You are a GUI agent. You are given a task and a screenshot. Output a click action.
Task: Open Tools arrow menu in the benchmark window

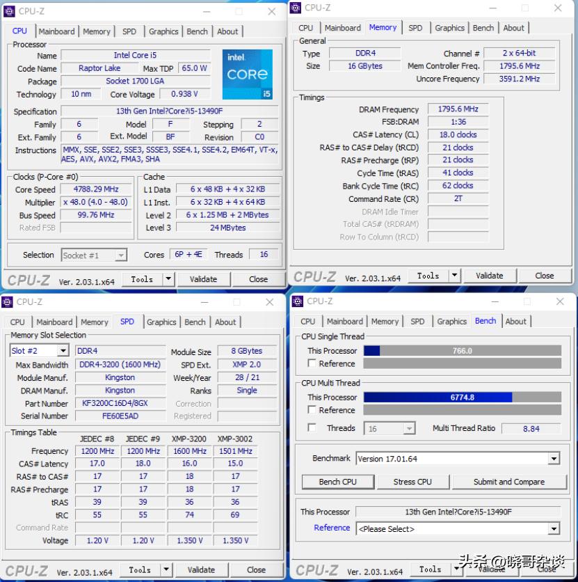point(456,569)
